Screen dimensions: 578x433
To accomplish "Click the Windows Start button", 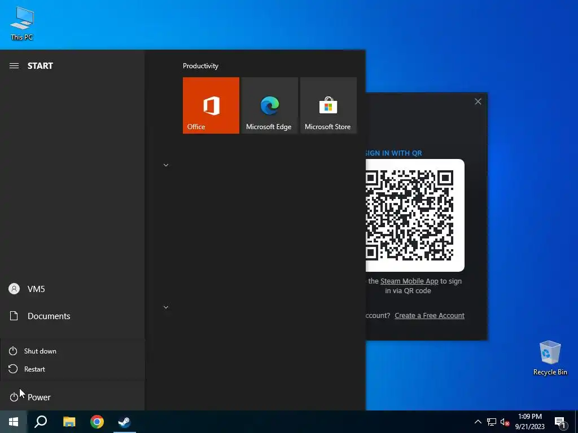I will (x=14, y=422).
